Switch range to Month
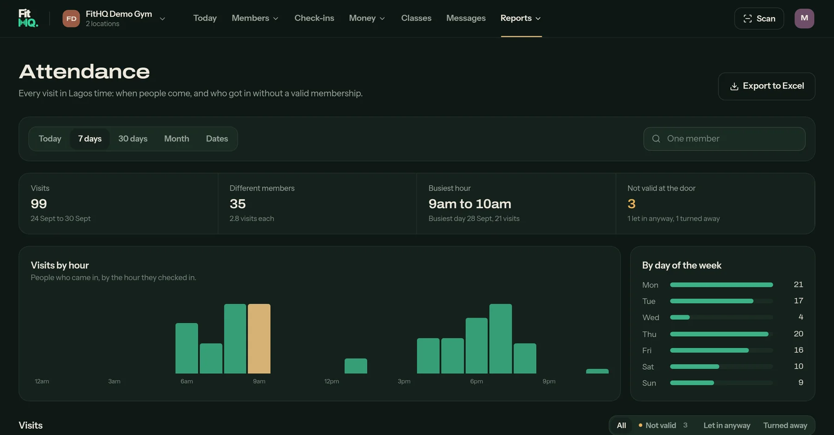834x435 pixels. (x=177, y=139)
